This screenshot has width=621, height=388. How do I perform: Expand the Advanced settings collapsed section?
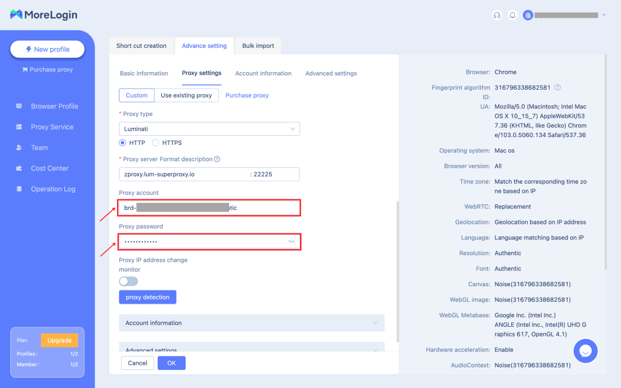[x=252, y=347]
